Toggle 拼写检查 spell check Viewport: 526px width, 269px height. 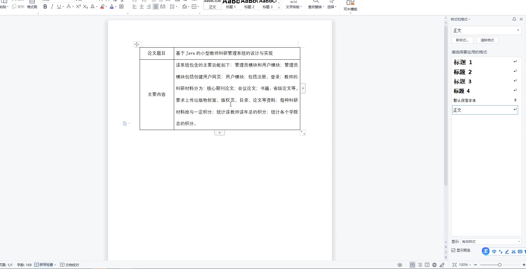pyautogui.click(x=45, y=265)
